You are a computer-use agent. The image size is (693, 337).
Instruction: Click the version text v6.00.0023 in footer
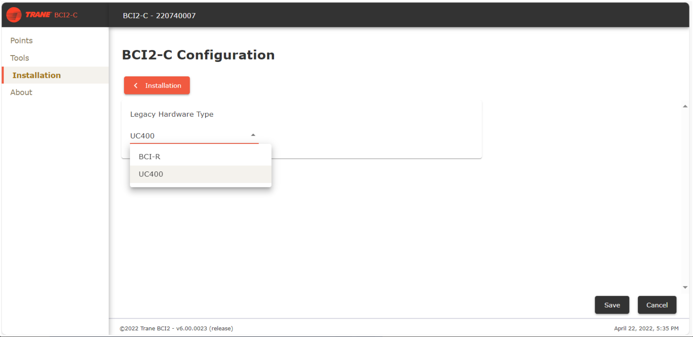[192, 329]
